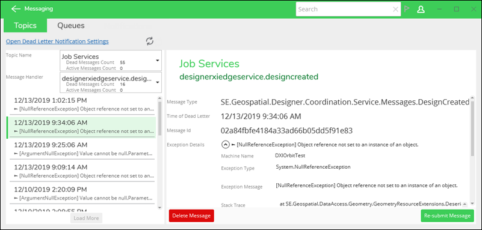This screenshot has height=230, width=482.
Task: Select message from 12/10/2019 2:20:09 PM
Action: 82,193
